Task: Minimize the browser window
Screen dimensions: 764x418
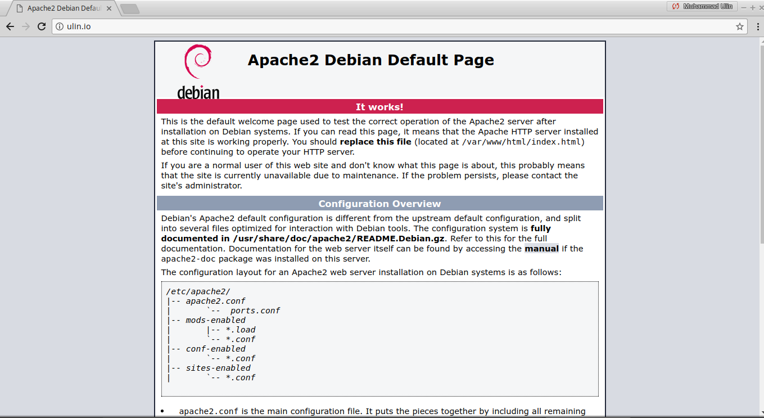Action: [744, 7]
